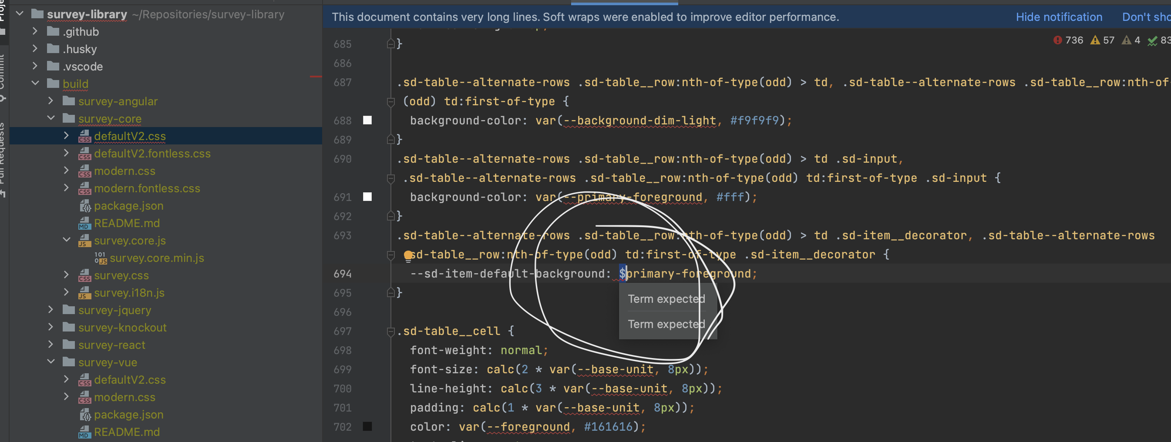Collapse the survey.core.js node
This screenshot has width=1171, height=442.
coord(66,240)
